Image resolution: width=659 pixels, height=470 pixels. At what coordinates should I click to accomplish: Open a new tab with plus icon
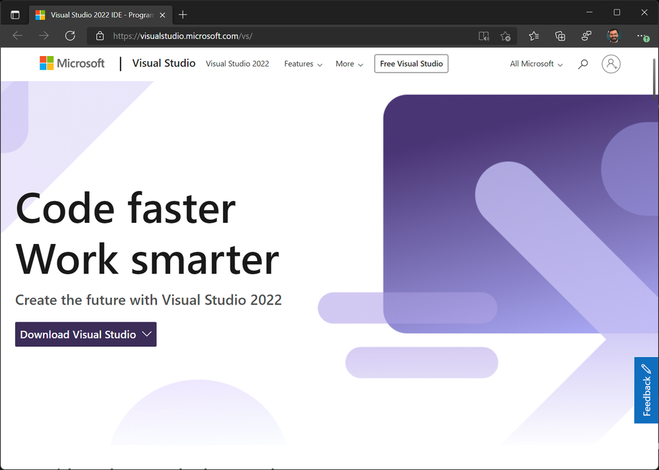coord(183,15)
